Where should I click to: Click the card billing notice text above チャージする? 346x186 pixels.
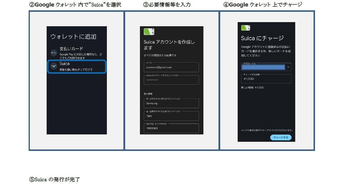coord(267,130)
